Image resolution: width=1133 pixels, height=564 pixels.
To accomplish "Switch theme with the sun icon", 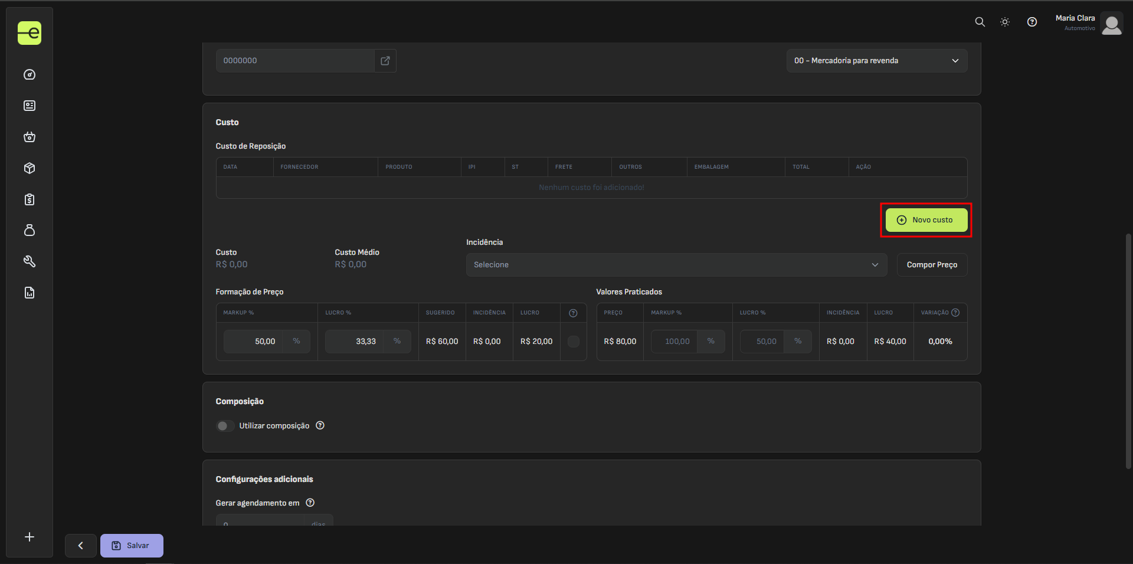I will [x=1005, y=22].
